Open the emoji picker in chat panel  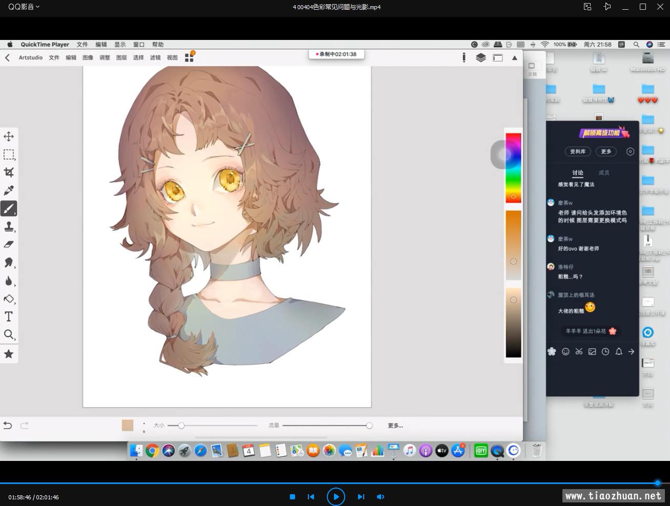(566, 351)
